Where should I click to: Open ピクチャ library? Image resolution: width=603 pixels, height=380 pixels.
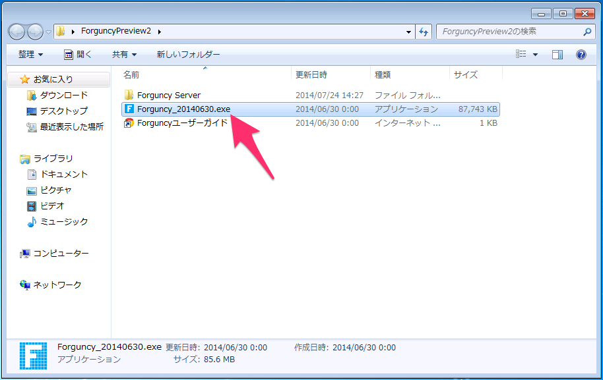click(x=56, y=190)
